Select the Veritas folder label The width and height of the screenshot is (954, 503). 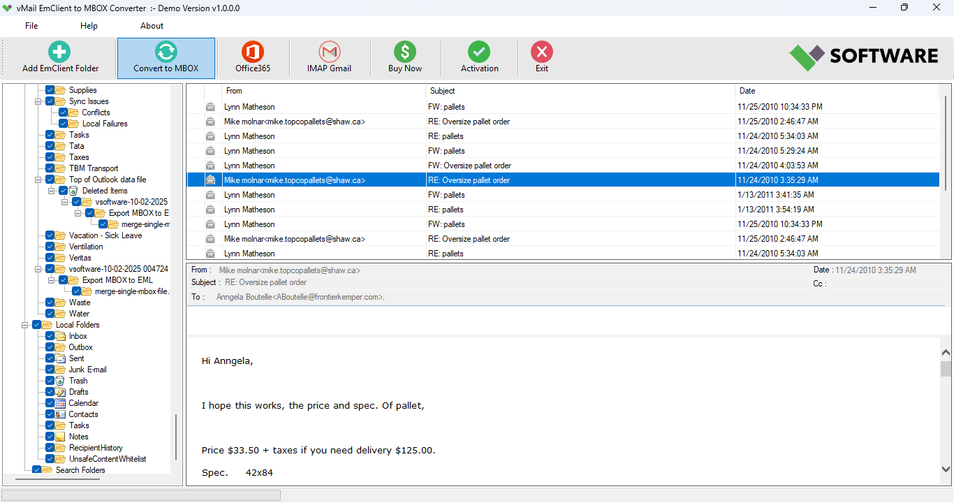(x=80, y=258)
